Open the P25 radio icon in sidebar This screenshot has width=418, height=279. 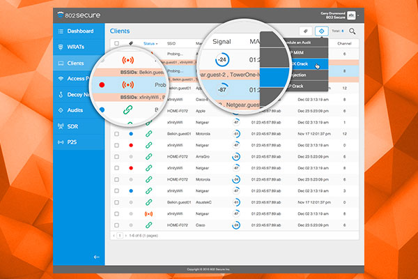pyautogui.click(x=61, y=142)
